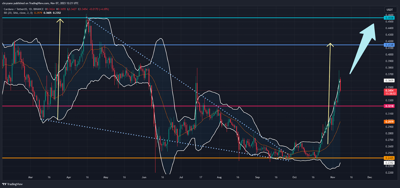Click the Nov label on time axis
This screenshot has width=400, height=188.
point(333,177)
